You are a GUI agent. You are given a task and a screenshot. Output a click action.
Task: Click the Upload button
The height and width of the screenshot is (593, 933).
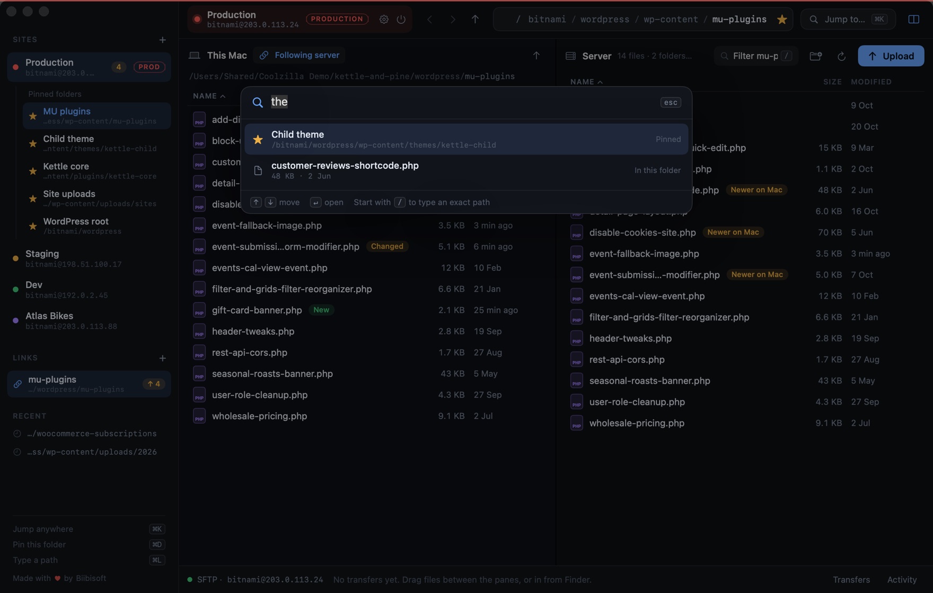[x=891, y=56]
